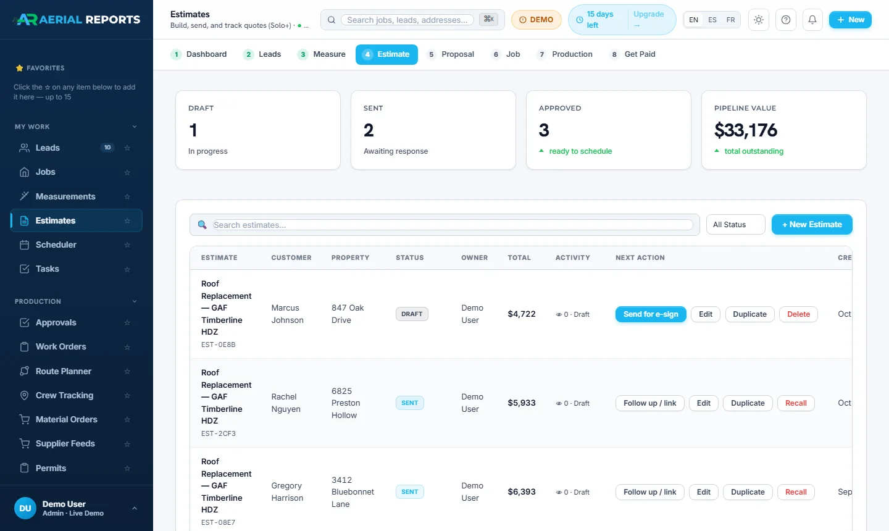Switch to the Measure step tab

(x=322, y=54)
